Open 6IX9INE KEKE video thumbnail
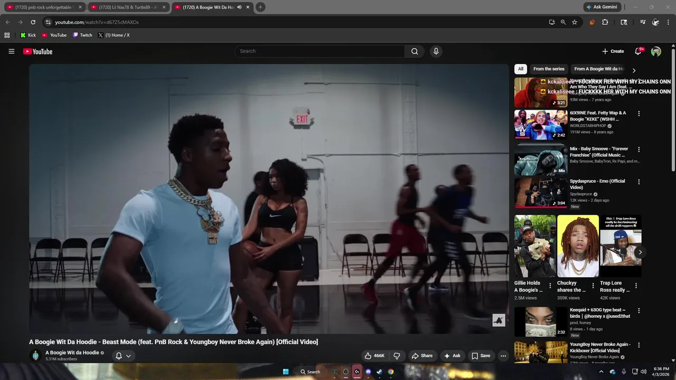Viewport: 676px width, 380px height. click(x=541, y=125)
